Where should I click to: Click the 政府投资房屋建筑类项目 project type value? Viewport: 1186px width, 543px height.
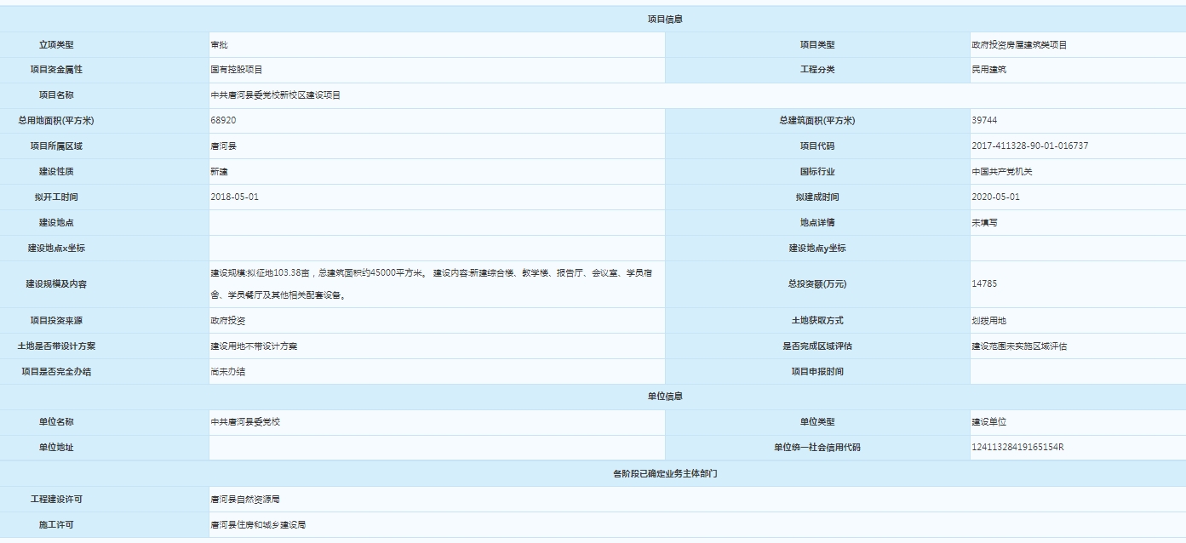(x=1019, y=45)
